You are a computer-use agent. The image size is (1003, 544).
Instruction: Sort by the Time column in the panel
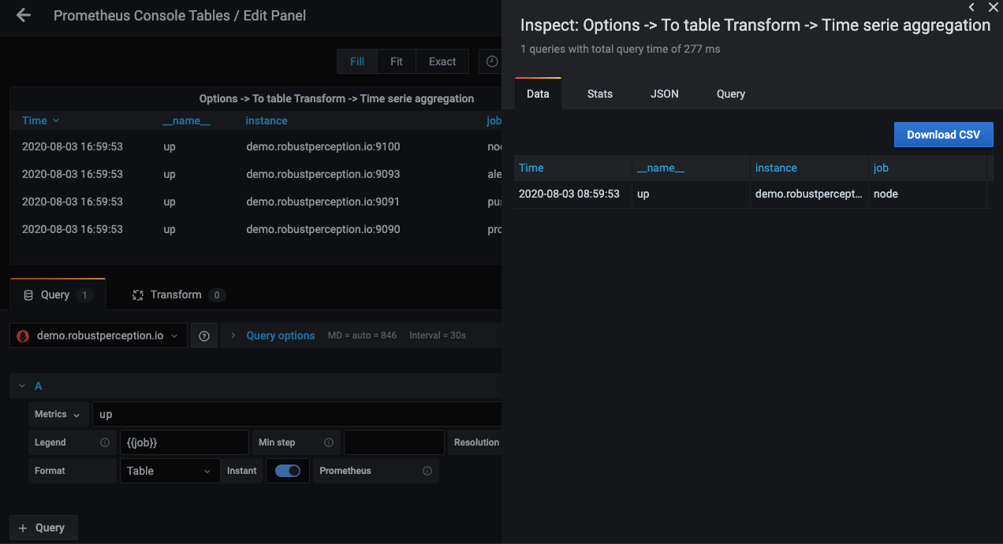pos(40,120)
